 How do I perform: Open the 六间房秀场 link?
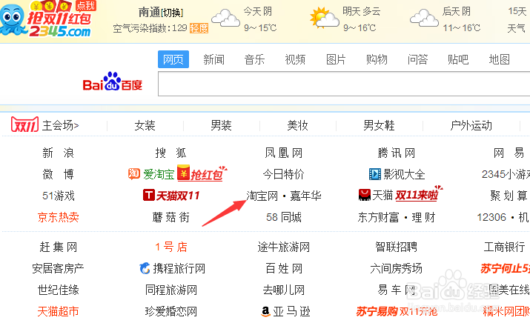(x=396, y=268)
